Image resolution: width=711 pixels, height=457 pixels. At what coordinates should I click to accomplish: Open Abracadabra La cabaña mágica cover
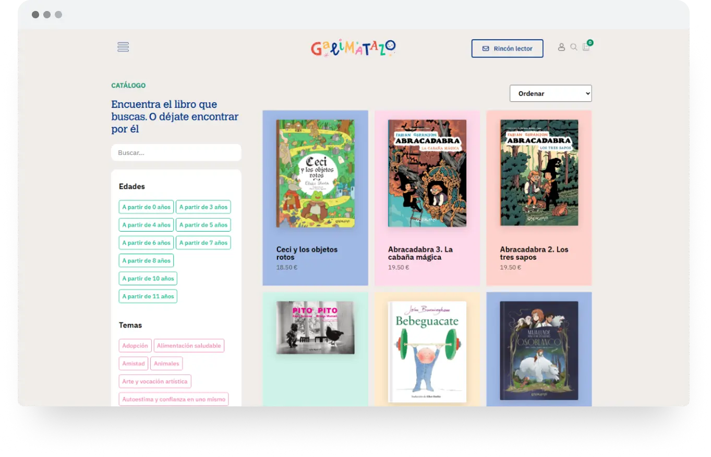tap(427, 173)
